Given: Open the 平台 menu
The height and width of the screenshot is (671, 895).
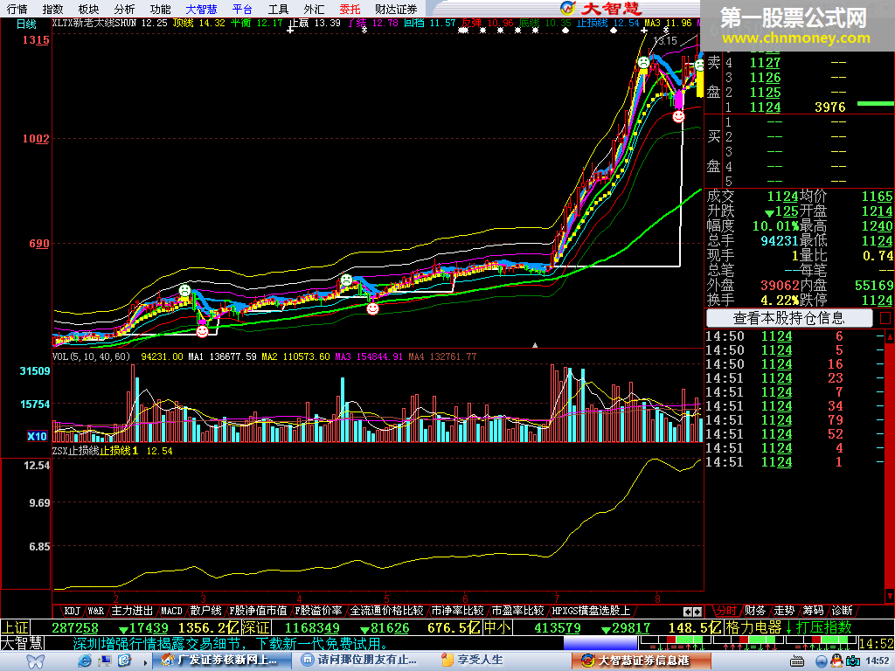Looking at the screenshot, I should click(x=242, y=9).
